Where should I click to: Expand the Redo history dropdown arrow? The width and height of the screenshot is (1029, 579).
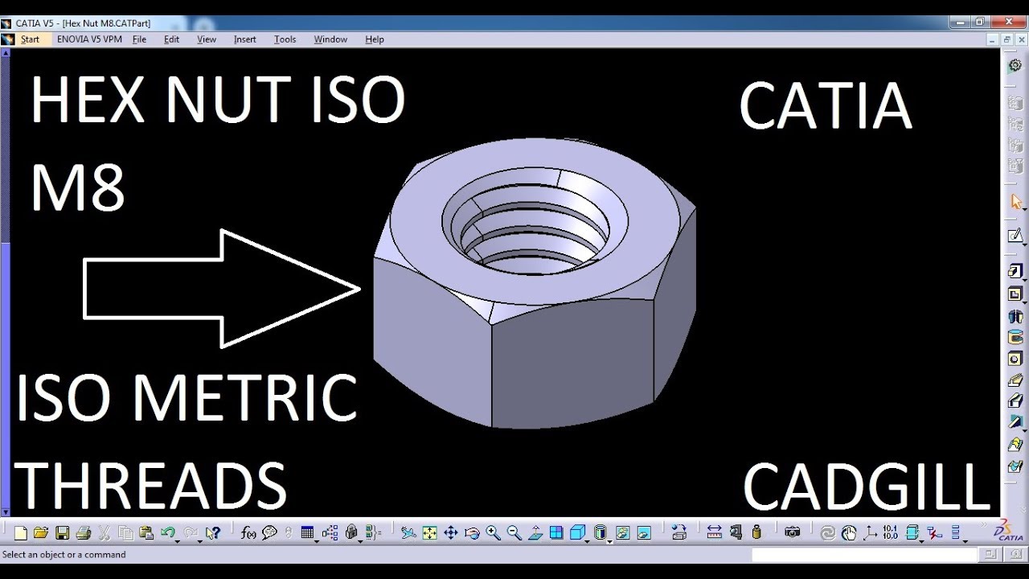click(x=199, y=541)
